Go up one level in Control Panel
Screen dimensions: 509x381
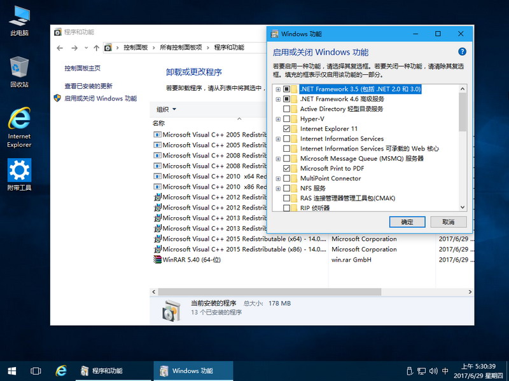[x=97, y=48]
